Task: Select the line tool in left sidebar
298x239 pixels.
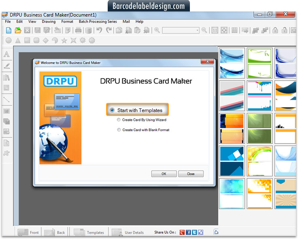Action: tap(6, 99)
